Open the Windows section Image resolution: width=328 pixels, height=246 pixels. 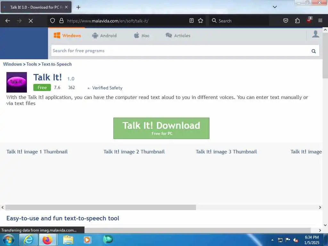coord(67,36)
